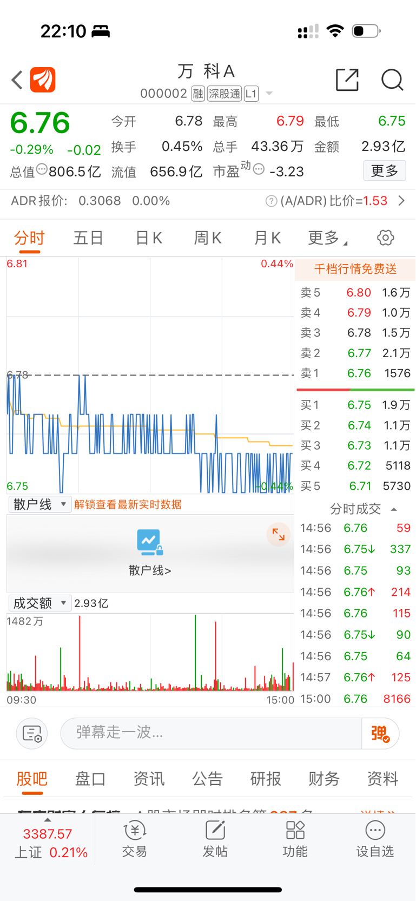Tap the current price 6.76
416x901 pixels.
(40, 123)
